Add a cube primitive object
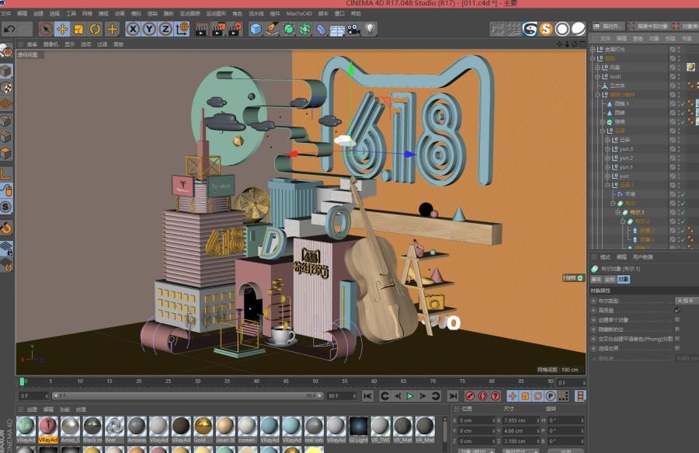Viewport: 699px width, 453px height. [x=256, y=30]
